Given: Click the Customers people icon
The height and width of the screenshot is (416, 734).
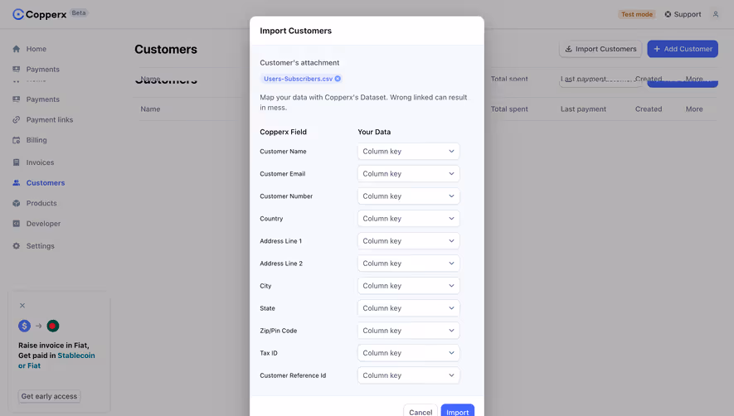Looking at the screenshot, I should point(17,183).
